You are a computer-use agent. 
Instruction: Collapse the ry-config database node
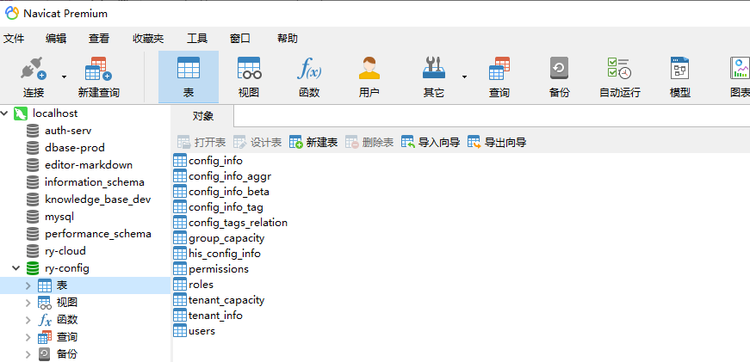coord(15,268)
